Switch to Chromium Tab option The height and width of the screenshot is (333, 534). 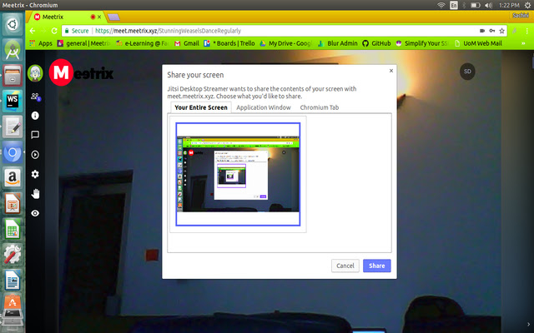point(319,107)
